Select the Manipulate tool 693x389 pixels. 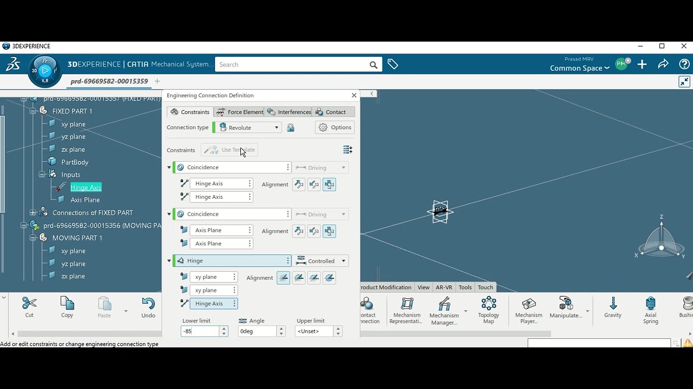point(566,307)
